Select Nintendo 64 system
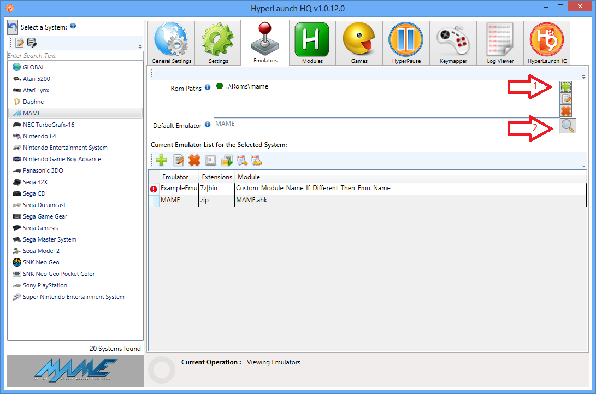 click(x=75, y=136)
